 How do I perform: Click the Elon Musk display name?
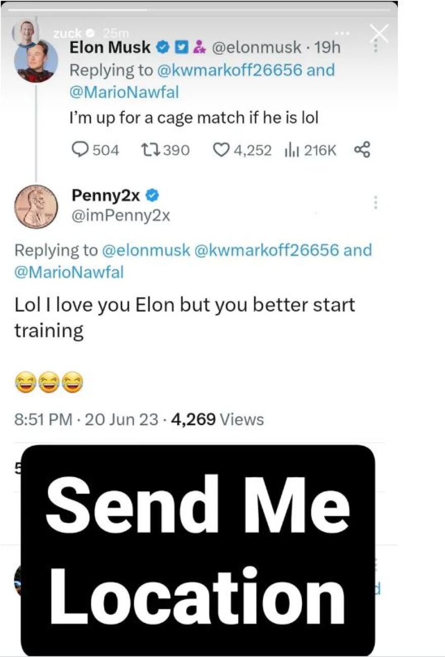point(111,48)
